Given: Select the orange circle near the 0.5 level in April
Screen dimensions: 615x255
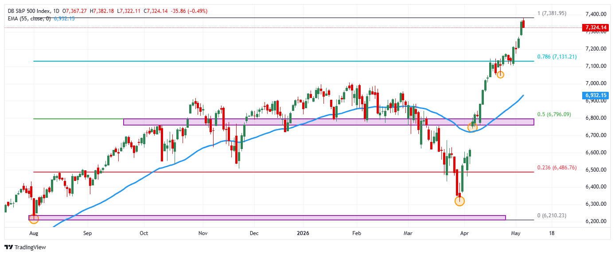Looking at the screenshot, I should [x=472, y=127].
